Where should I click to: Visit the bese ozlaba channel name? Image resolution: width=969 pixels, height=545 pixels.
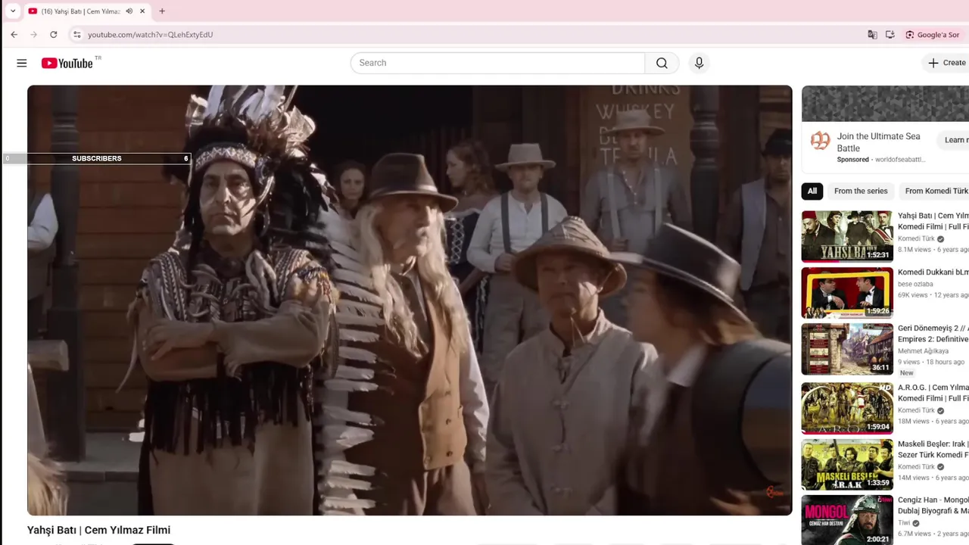(x=915, y=285)
